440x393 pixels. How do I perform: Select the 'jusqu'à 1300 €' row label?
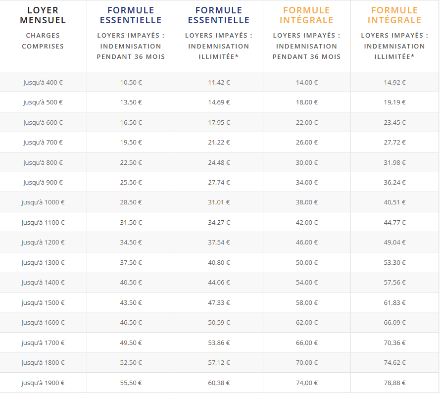coord(43,263)
